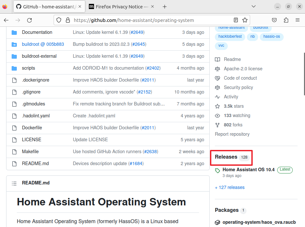
Task: Open the Documentation folder icon
Action: coord(14,33)
